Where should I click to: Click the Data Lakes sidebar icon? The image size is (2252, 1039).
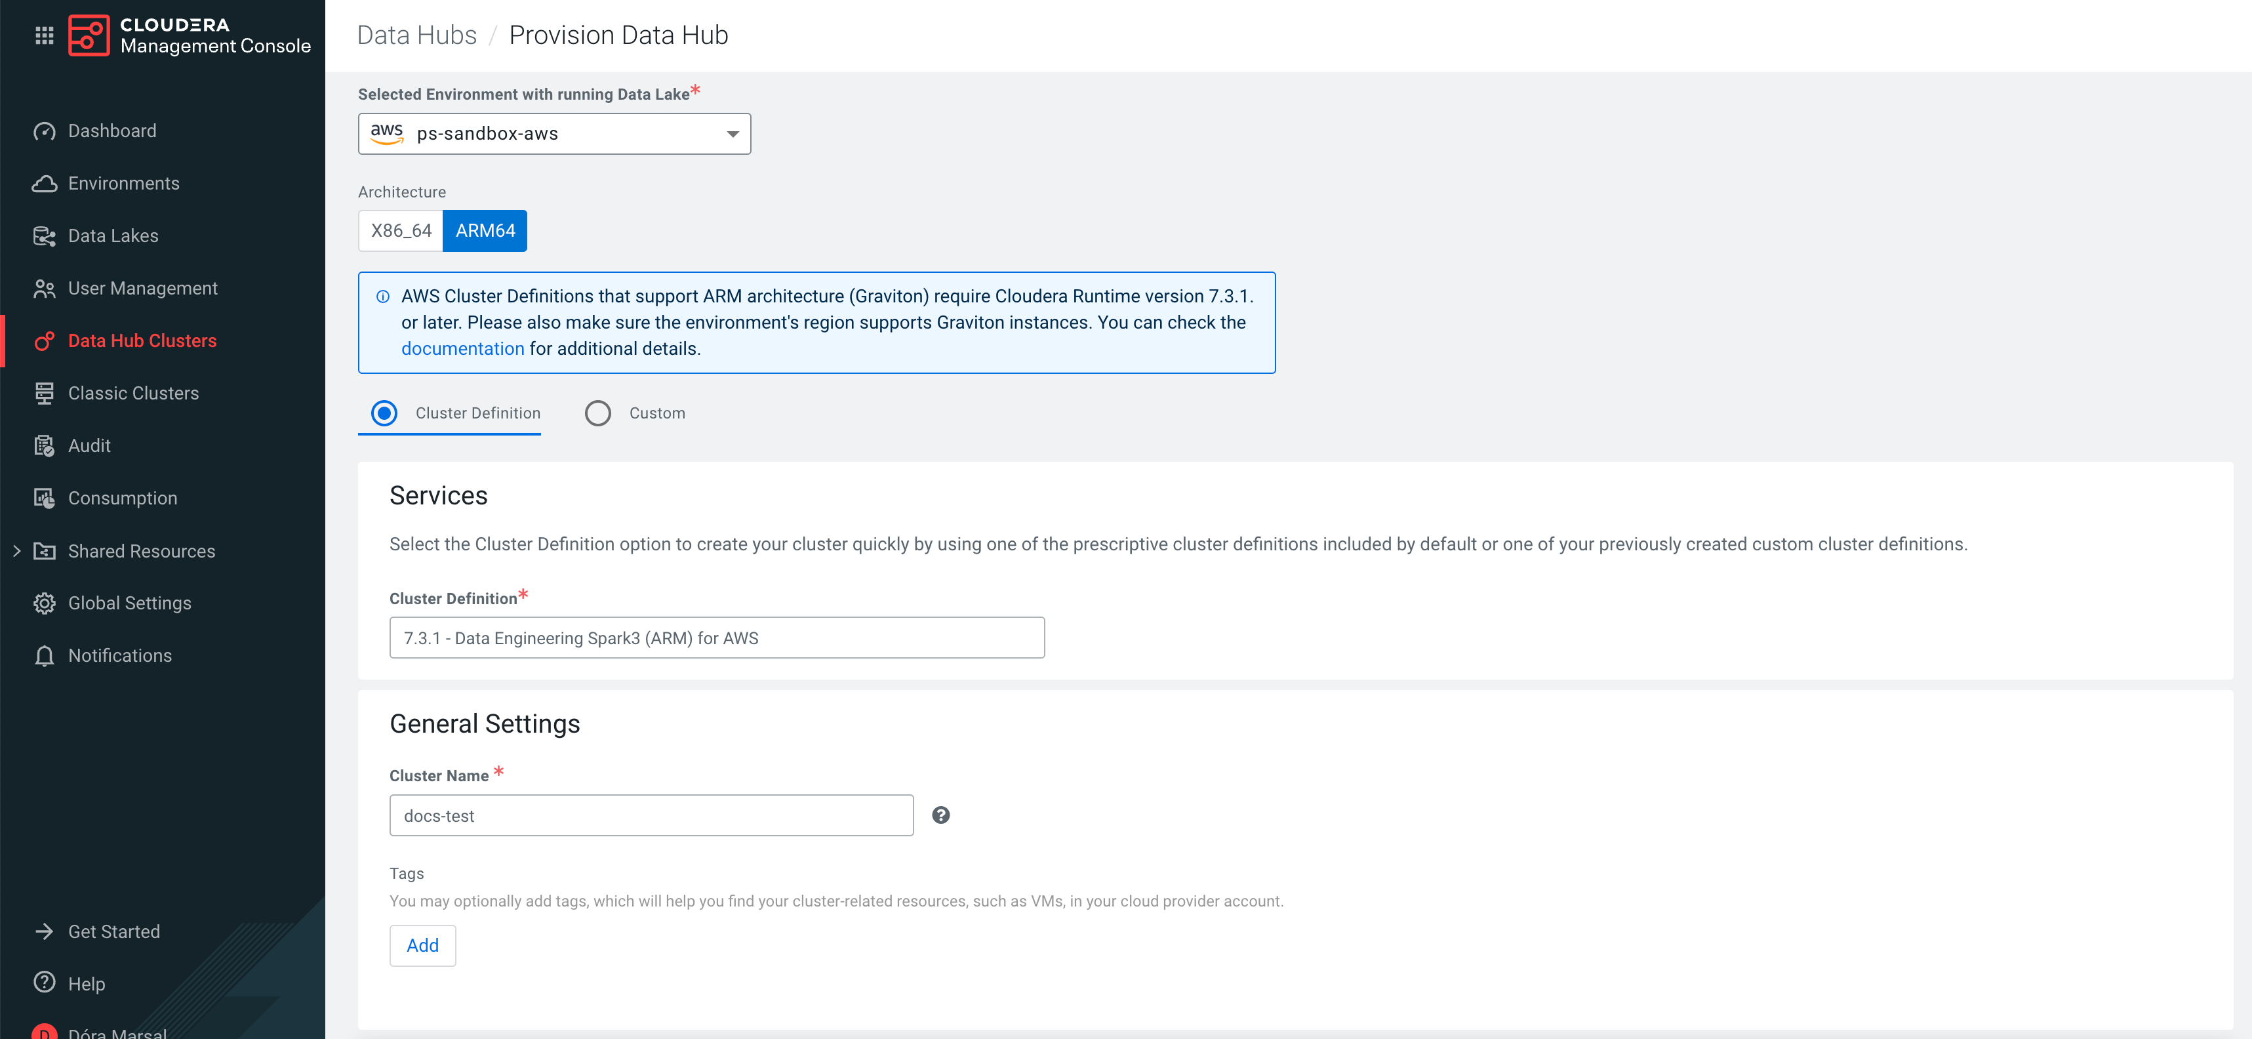click(x=44, y=236)
